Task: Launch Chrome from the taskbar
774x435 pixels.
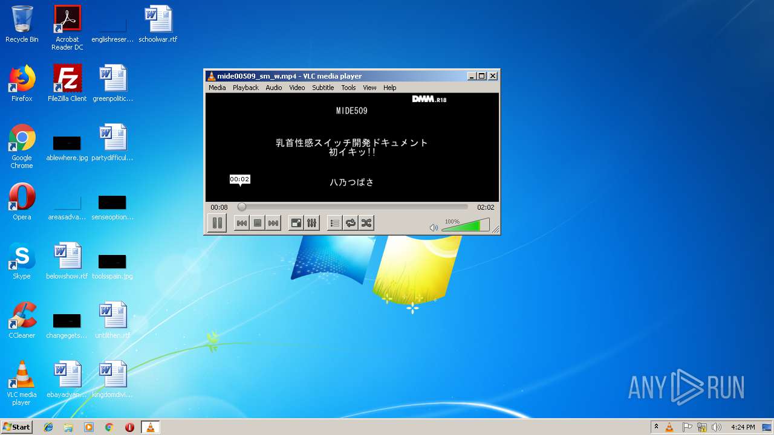Action: coord(109,427)
